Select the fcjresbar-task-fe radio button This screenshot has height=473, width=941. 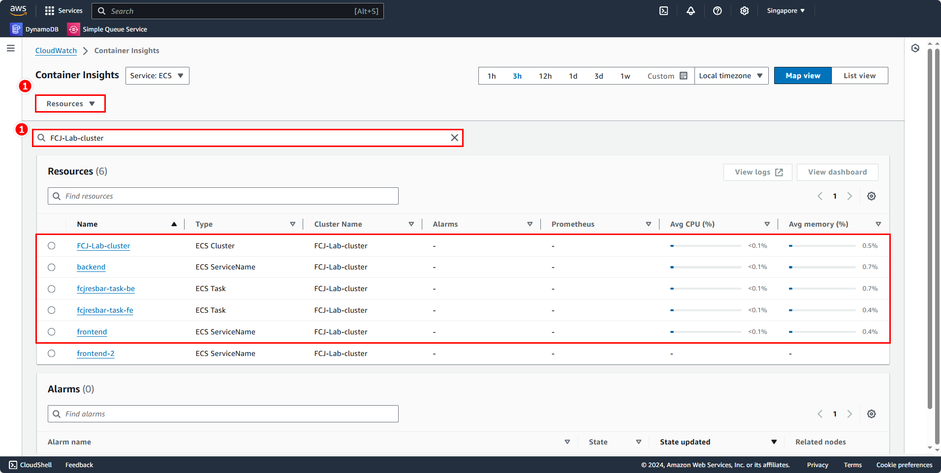52,310
